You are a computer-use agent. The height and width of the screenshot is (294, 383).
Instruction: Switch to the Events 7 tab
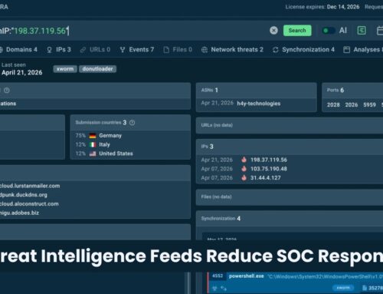[137, 50]
